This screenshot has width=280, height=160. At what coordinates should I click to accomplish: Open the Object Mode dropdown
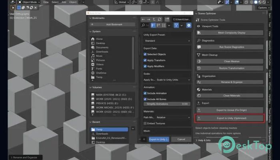coord(29,2)
